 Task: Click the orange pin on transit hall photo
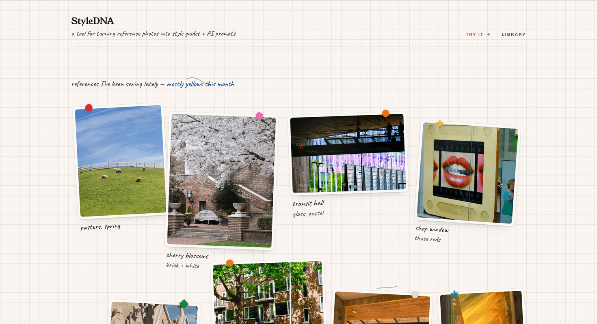pos(385,113)
